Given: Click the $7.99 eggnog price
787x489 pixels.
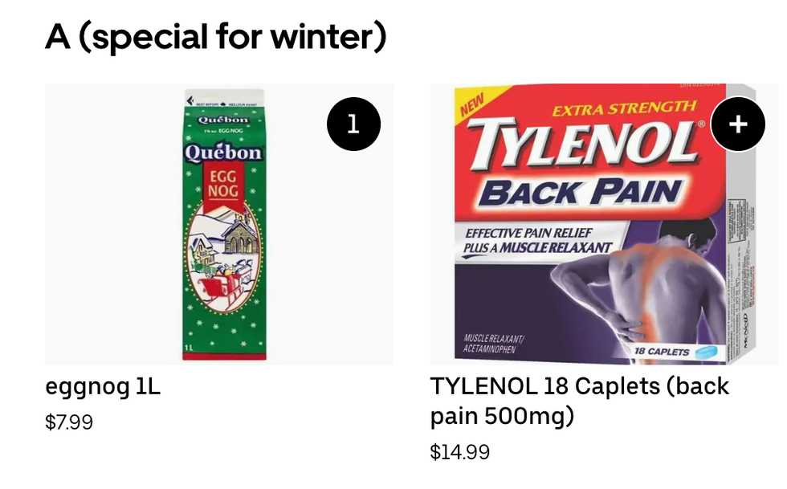Looking at the screenshot, I should click(x=69, y=422).
